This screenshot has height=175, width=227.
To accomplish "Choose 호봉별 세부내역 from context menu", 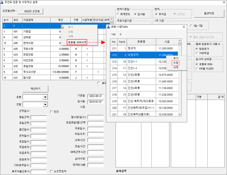I will [77, 42].
